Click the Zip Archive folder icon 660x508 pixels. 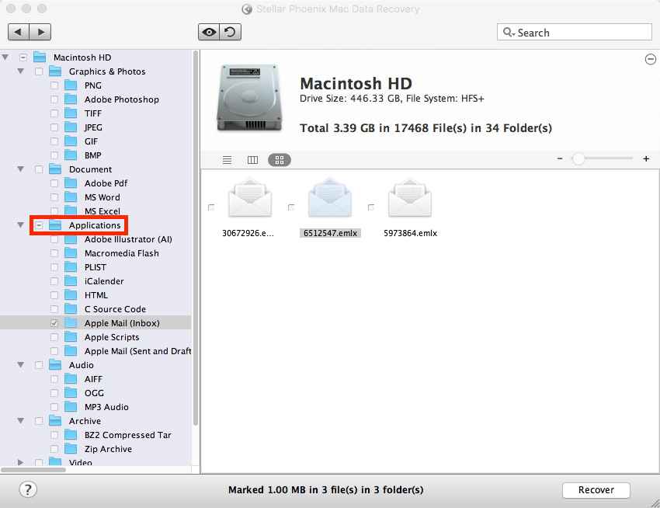point(71,449)
